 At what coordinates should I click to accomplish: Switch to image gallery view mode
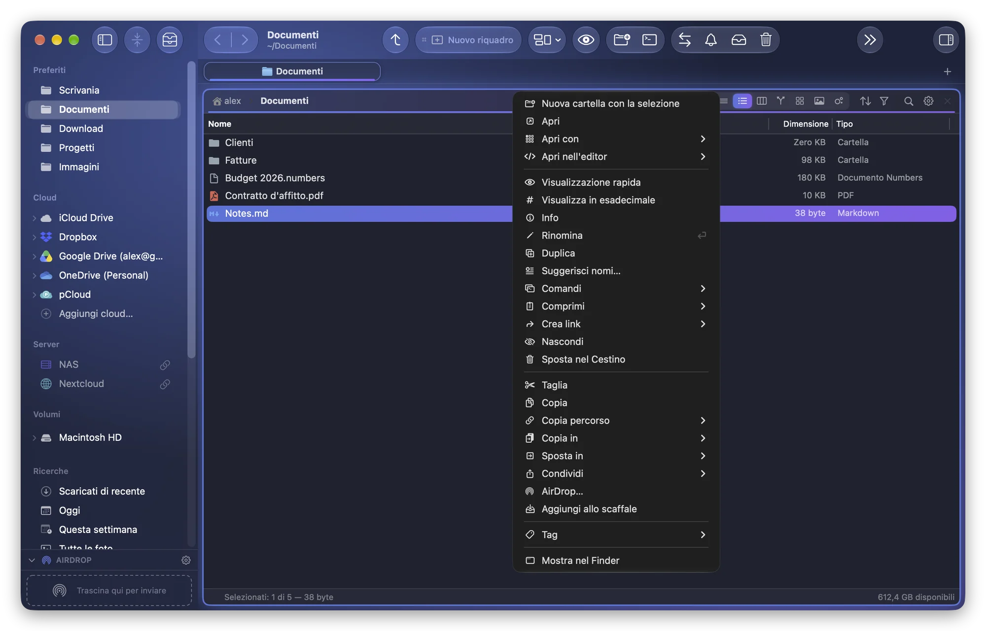pos(819,101)
